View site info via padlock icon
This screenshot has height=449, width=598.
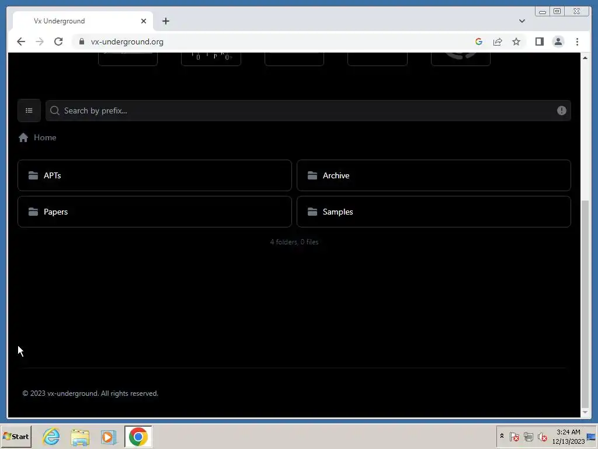pos(82,42)
